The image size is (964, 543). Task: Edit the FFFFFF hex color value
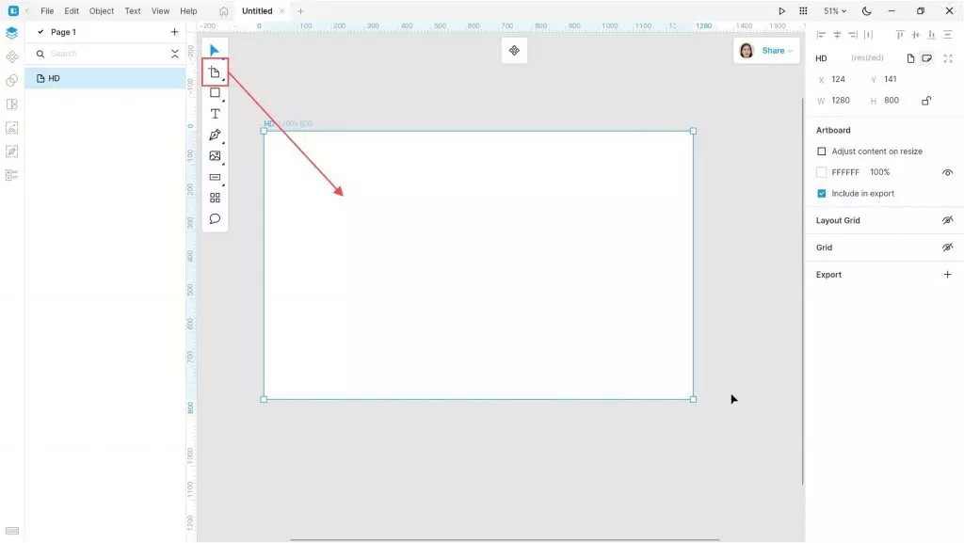pos(845,172)
